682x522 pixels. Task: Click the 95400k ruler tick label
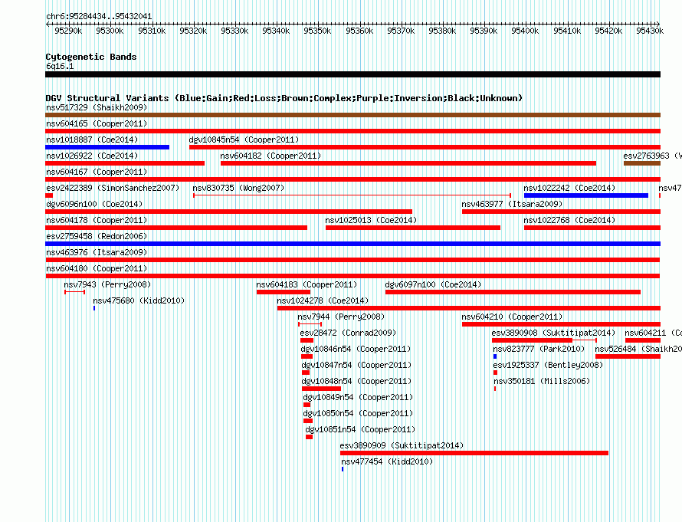525,31
